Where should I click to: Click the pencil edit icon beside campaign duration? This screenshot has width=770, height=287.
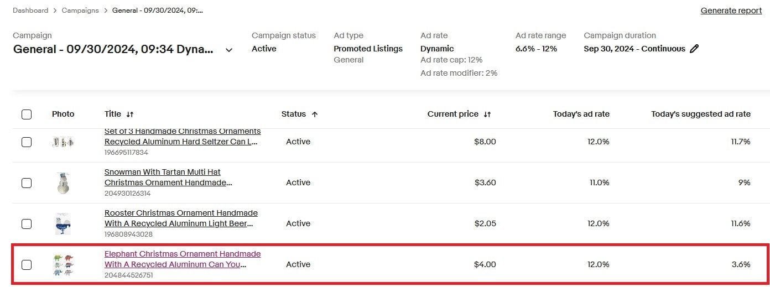click(694, 49)
